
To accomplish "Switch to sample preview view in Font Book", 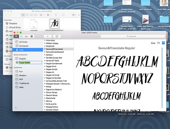I will point(16,36).
